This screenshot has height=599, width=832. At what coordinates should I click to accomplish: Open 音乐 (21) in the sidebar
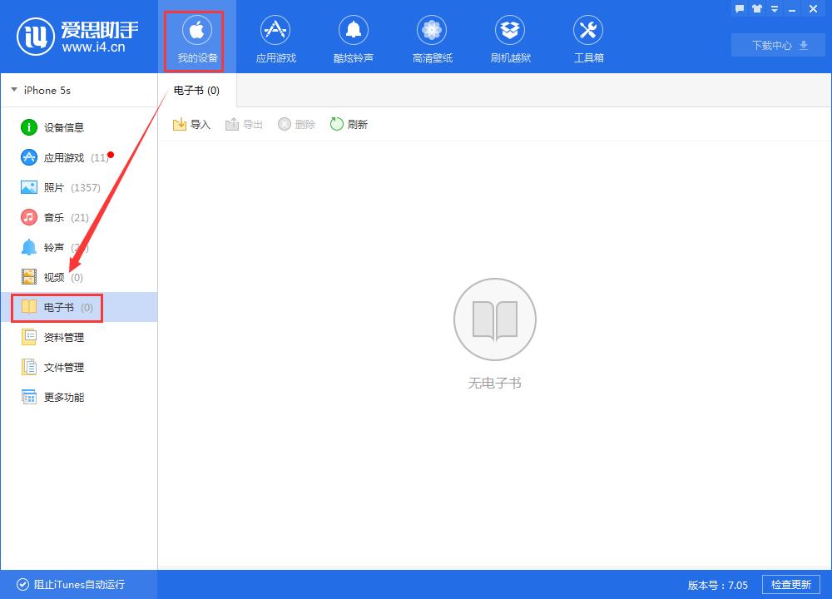pos(78,217)
